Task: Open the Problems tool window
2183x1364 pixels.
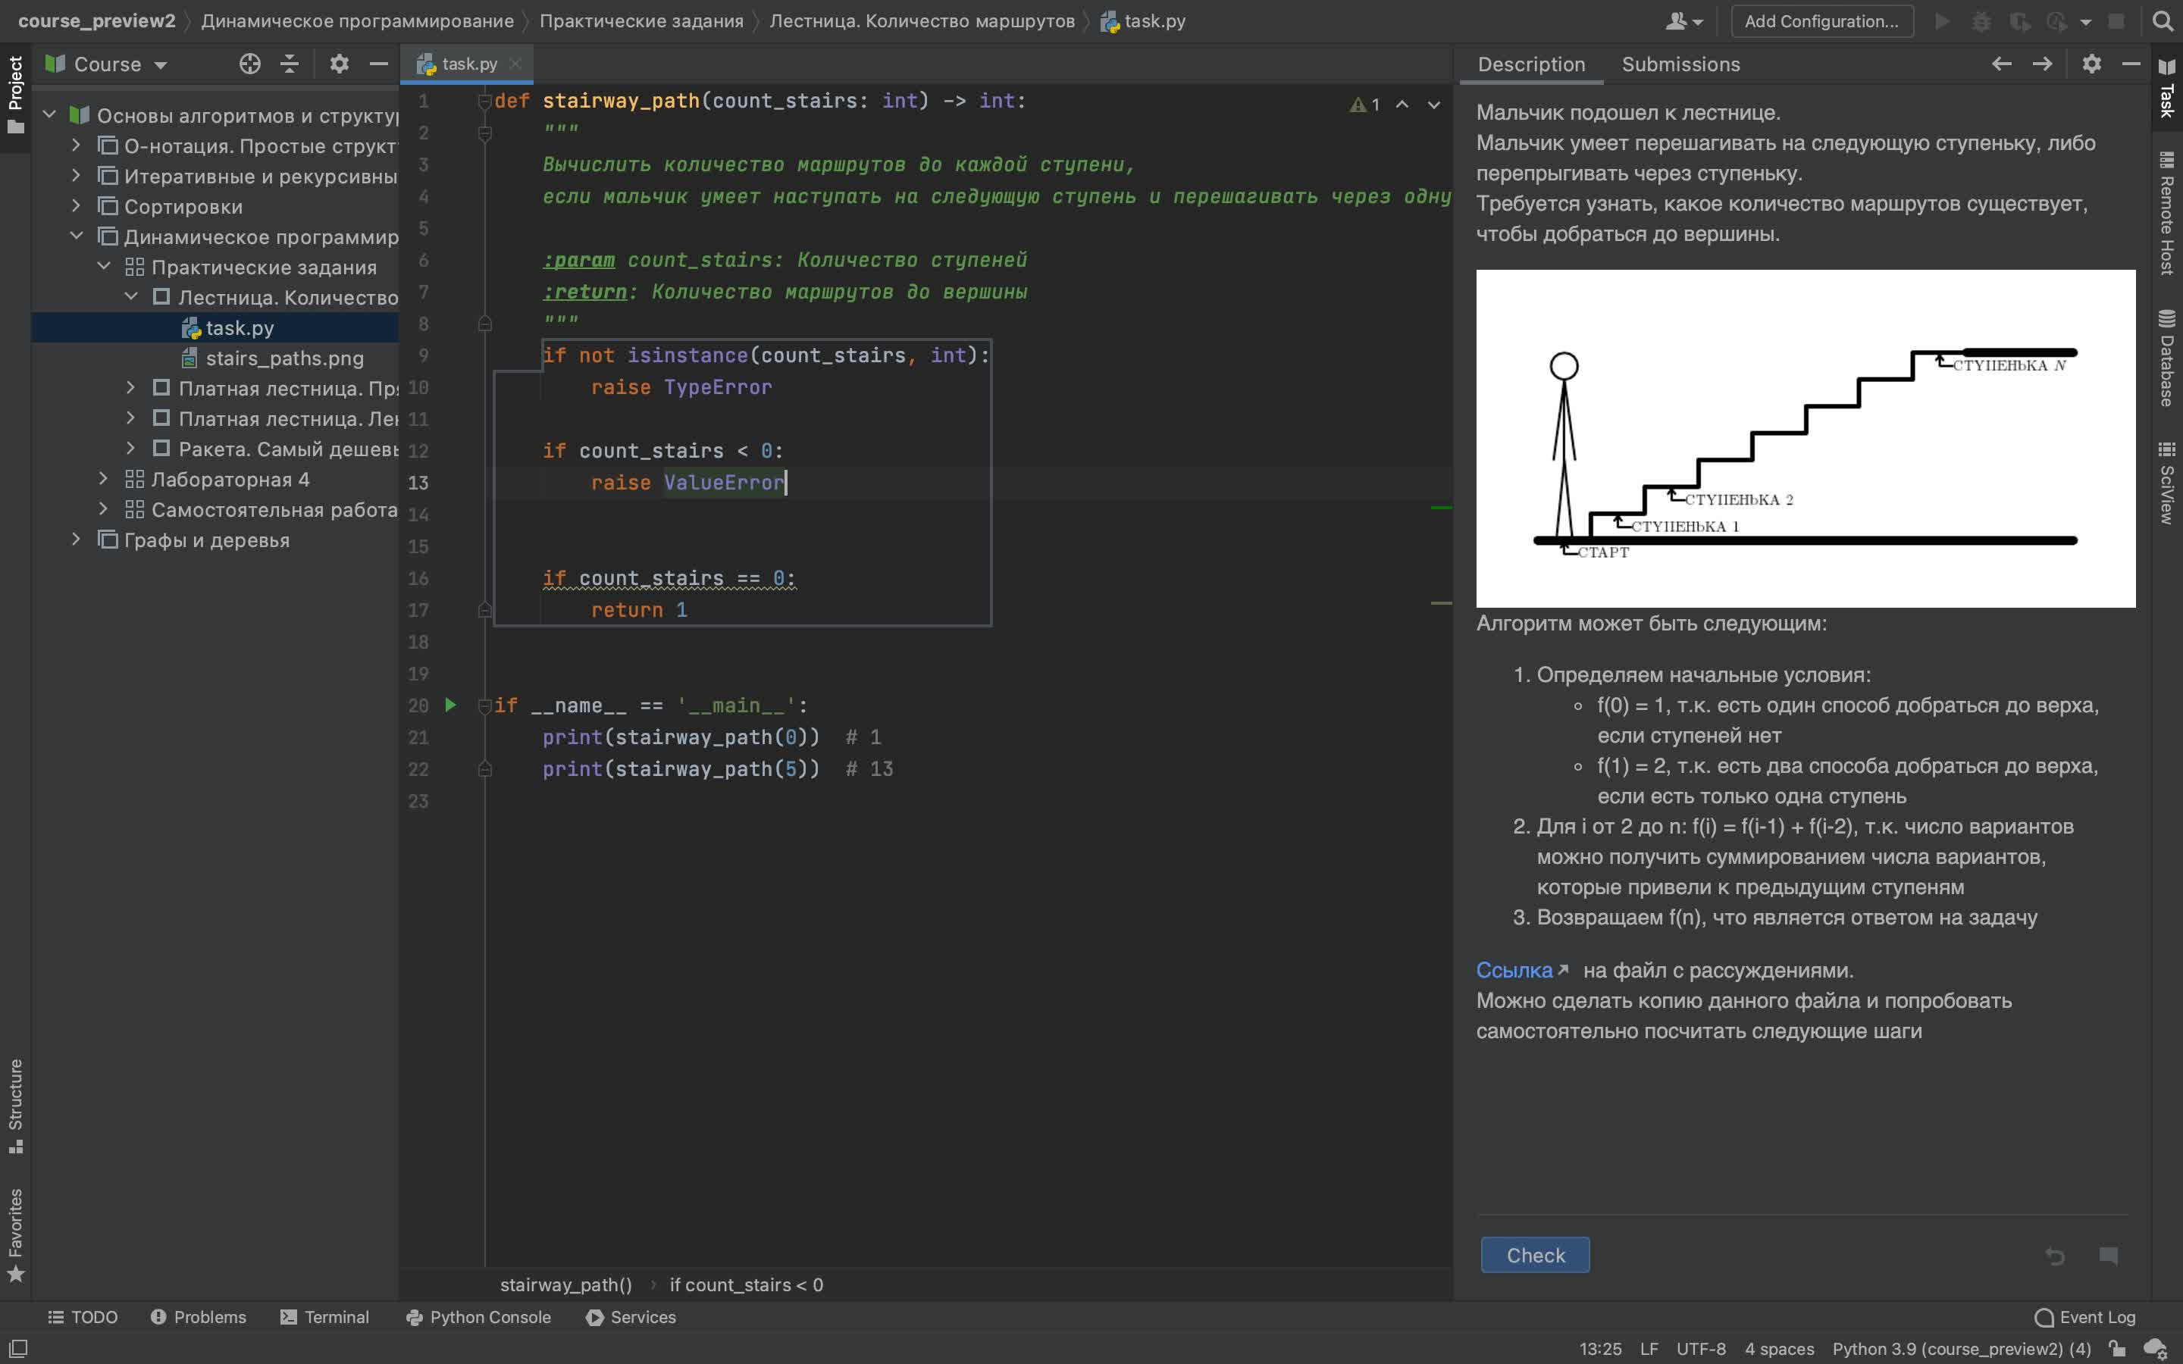Action: tap(198, 1317)
